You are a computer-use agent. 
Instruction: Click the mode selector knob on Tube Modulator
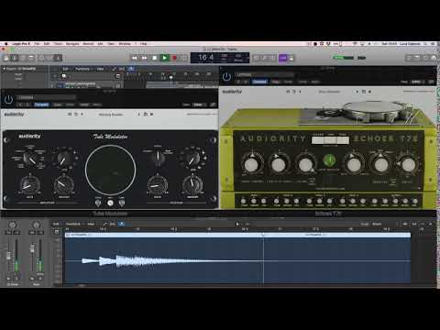click(x=30, y=158)
